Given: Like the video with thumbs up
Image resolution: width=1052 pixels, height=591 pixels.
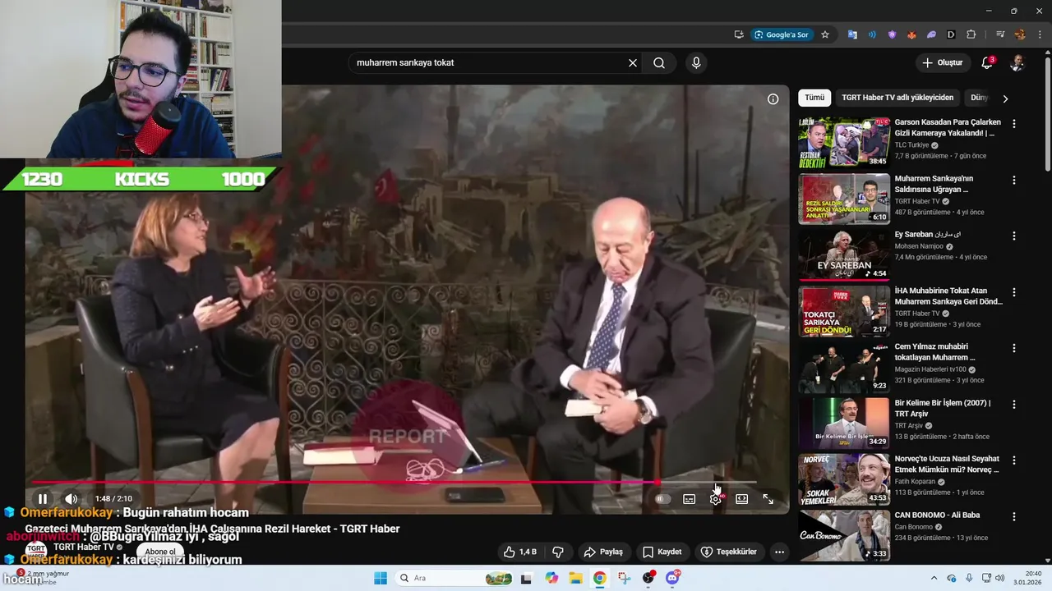Looking at the screenshot, I should point(519,552).
